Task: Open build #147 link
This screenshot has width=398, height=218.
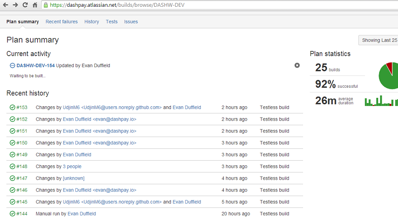Action: click(22, 178)
